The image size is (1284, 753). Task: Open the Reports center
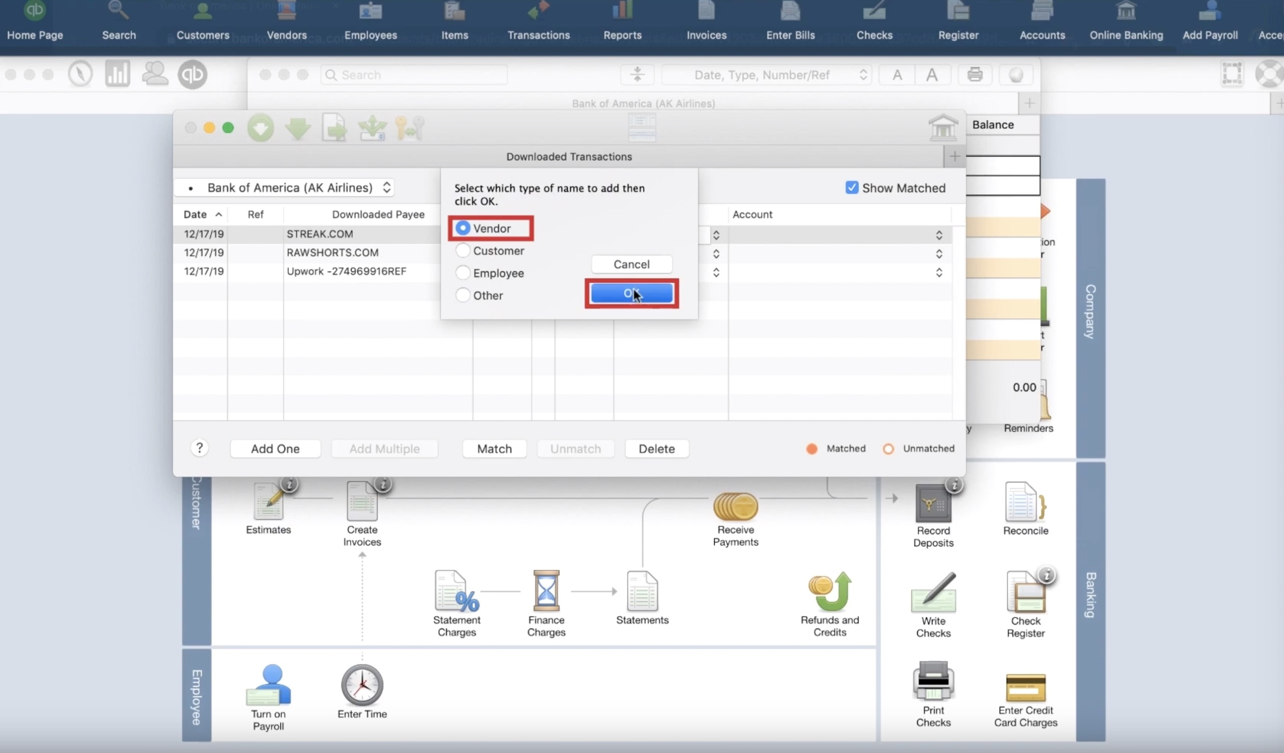[x=622, y=22]
